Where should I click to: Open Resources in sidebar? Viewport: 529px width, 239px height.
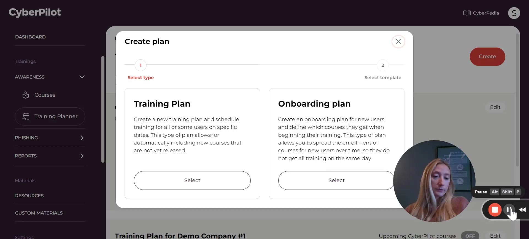click(29, 196)
